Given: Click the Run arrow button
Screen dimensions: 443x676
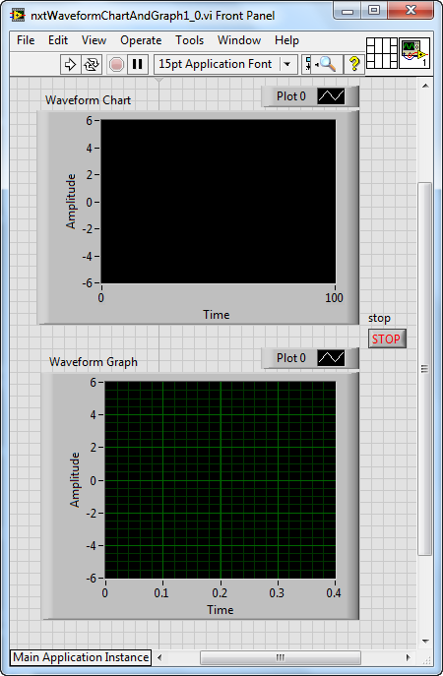Looking at the screenshot, I should pyautogui.click(x=70, y=65).
